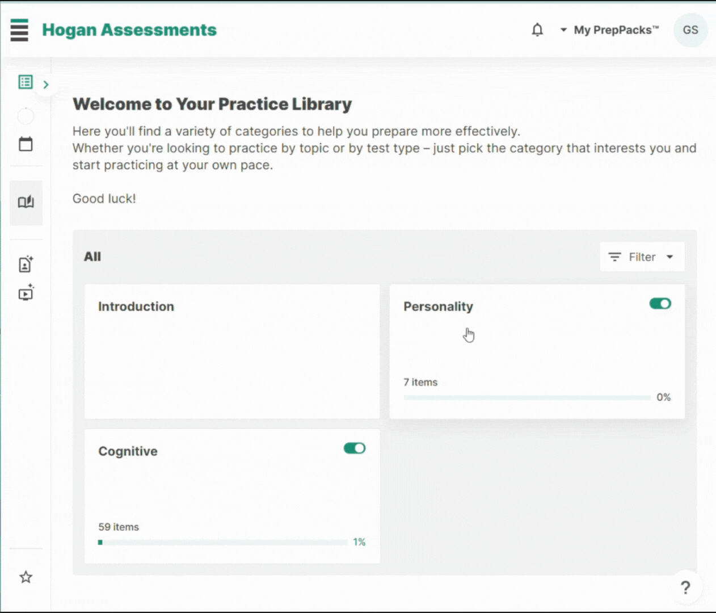Click the star favorites icon
Image resolution: width=716 pixels, height=613 pixels.
tap(26, 577)
